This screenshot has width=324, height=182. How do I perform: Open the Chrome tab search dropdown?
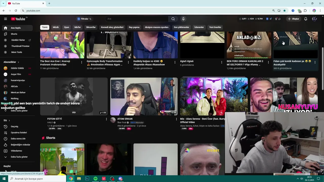coord(3,3)
